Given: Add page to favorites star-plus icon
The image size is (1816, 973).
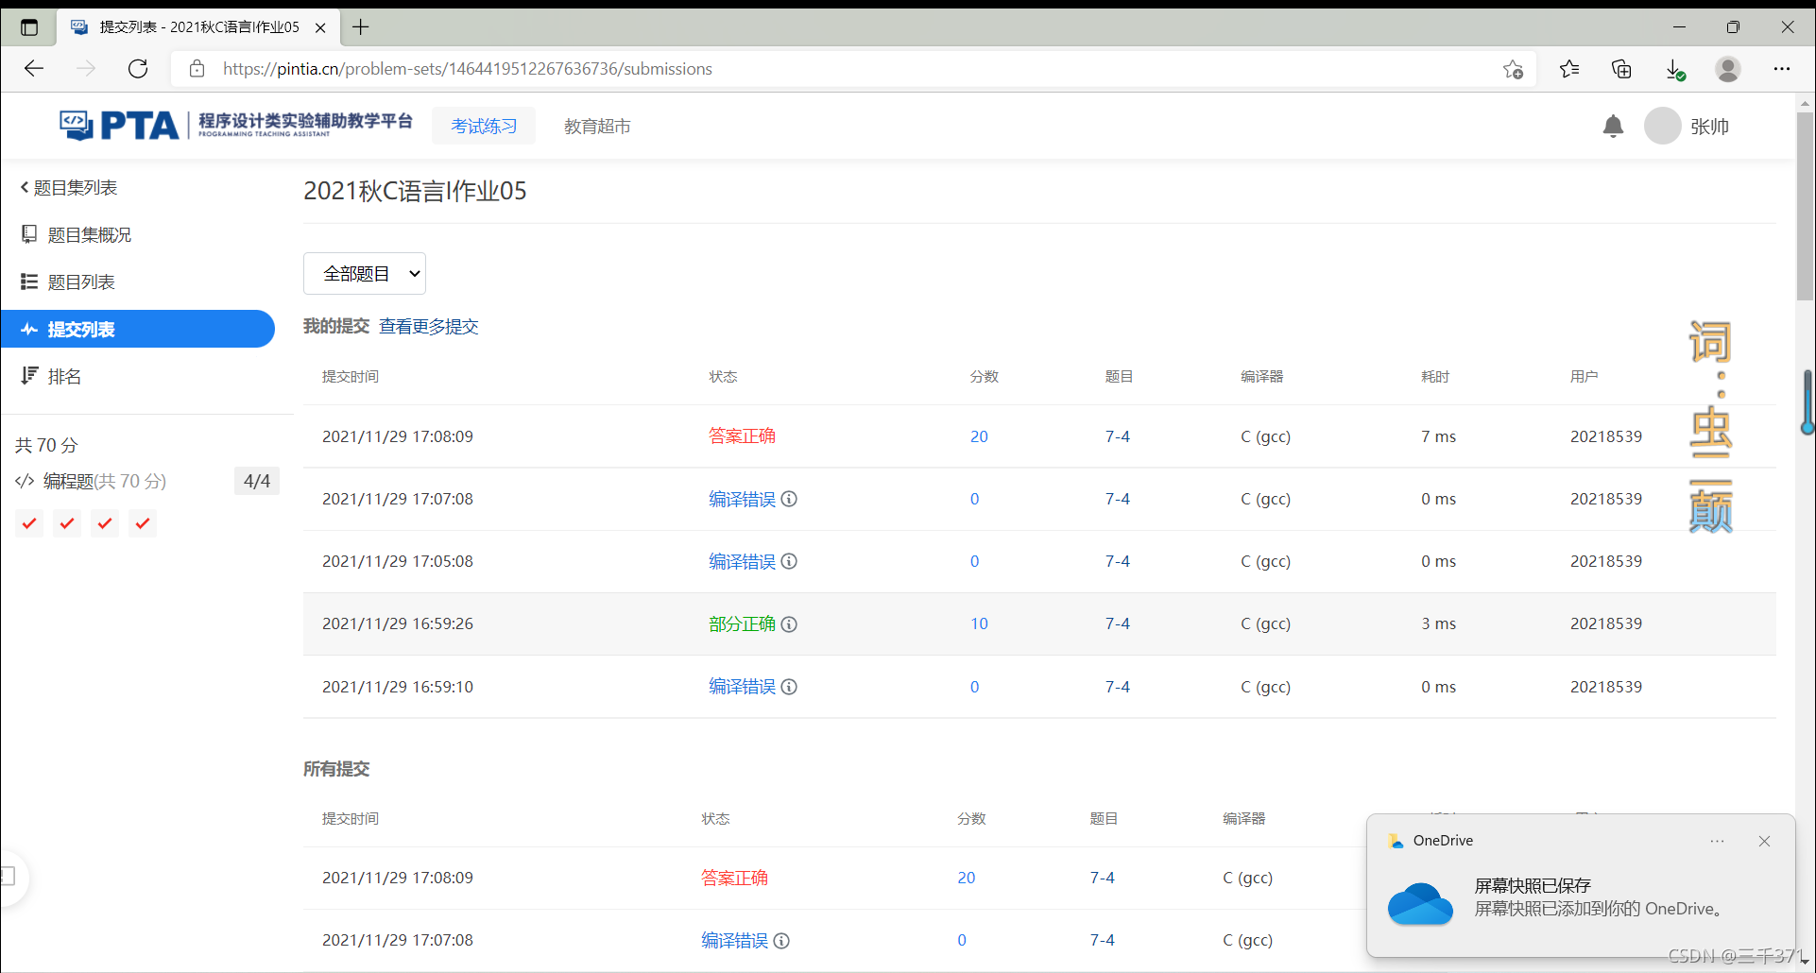Looking at the screenshot, I should 1513,69.
